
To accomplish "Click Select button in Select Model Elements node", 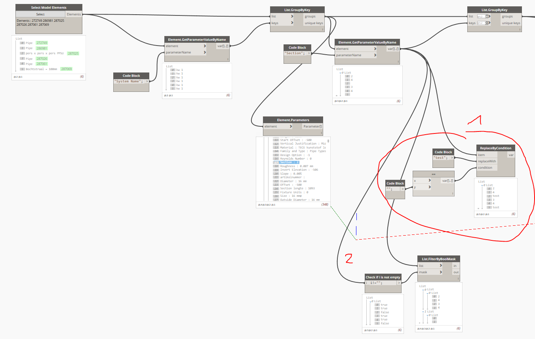I will coord(40,14).
